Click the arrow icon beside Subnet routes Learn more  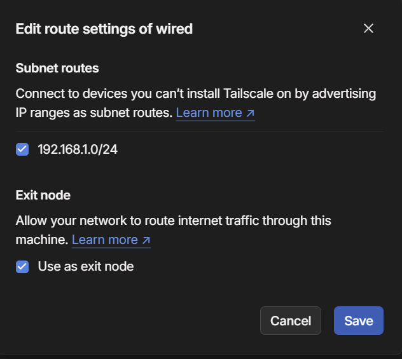[x=250, y=113]
